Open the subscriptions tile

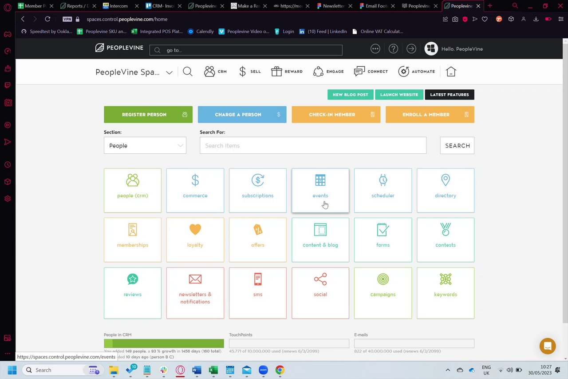(258, 190)
